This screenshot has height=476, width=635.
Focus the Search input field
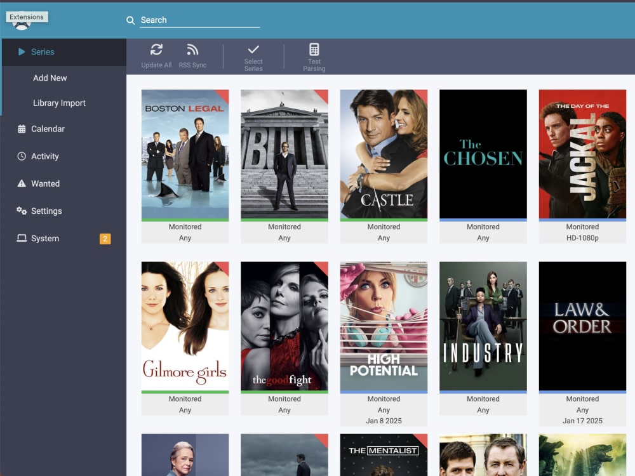[199, 20]
